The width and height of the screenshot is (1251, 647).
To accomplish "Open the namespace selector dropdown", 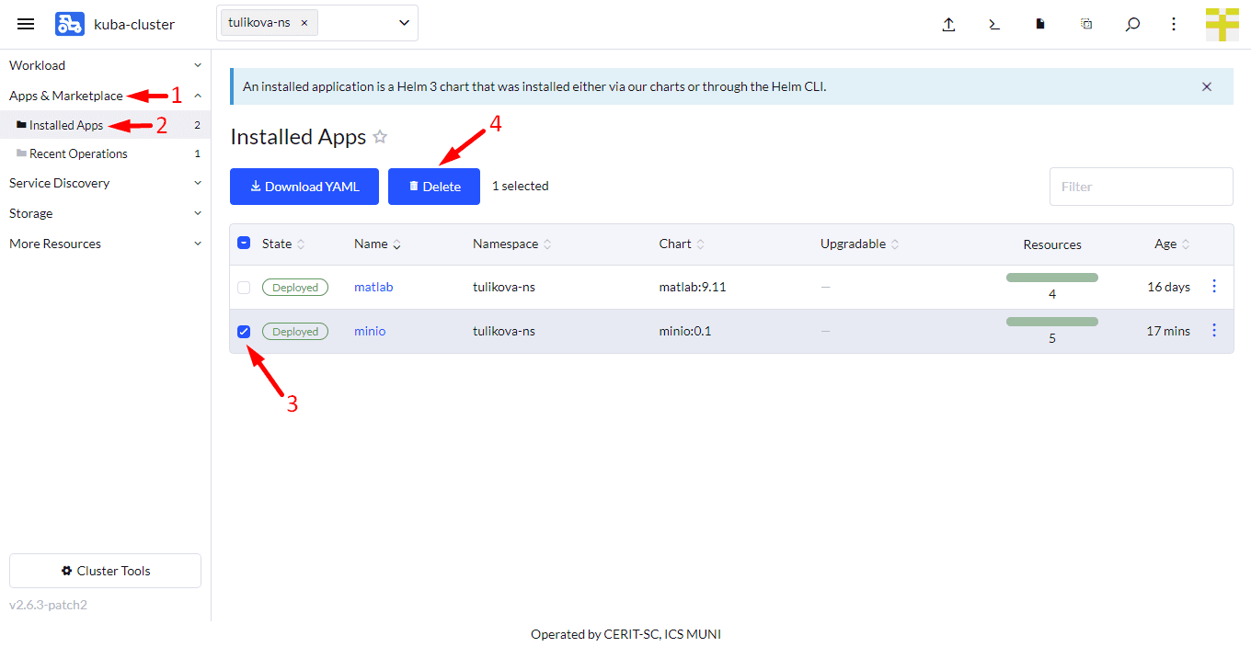I will [404, 23].
